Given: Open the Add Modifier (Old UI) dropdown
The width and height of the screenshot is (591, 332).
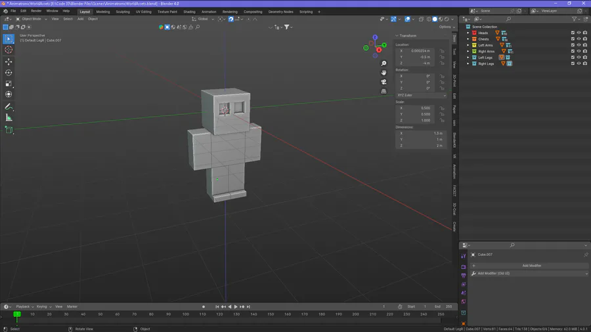Looking at the screenshot, I should [529, 274].
